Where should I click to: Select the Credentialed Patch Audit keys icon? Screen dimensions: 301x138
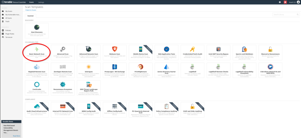pos(192,49)
